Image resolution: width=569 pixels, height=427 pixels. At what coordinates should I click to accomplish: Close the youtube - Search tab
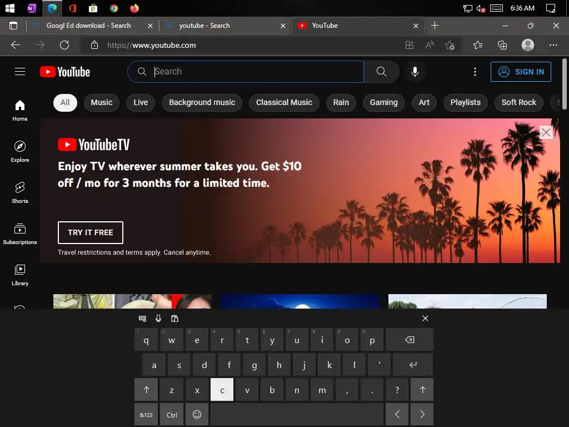coord(283,26)
